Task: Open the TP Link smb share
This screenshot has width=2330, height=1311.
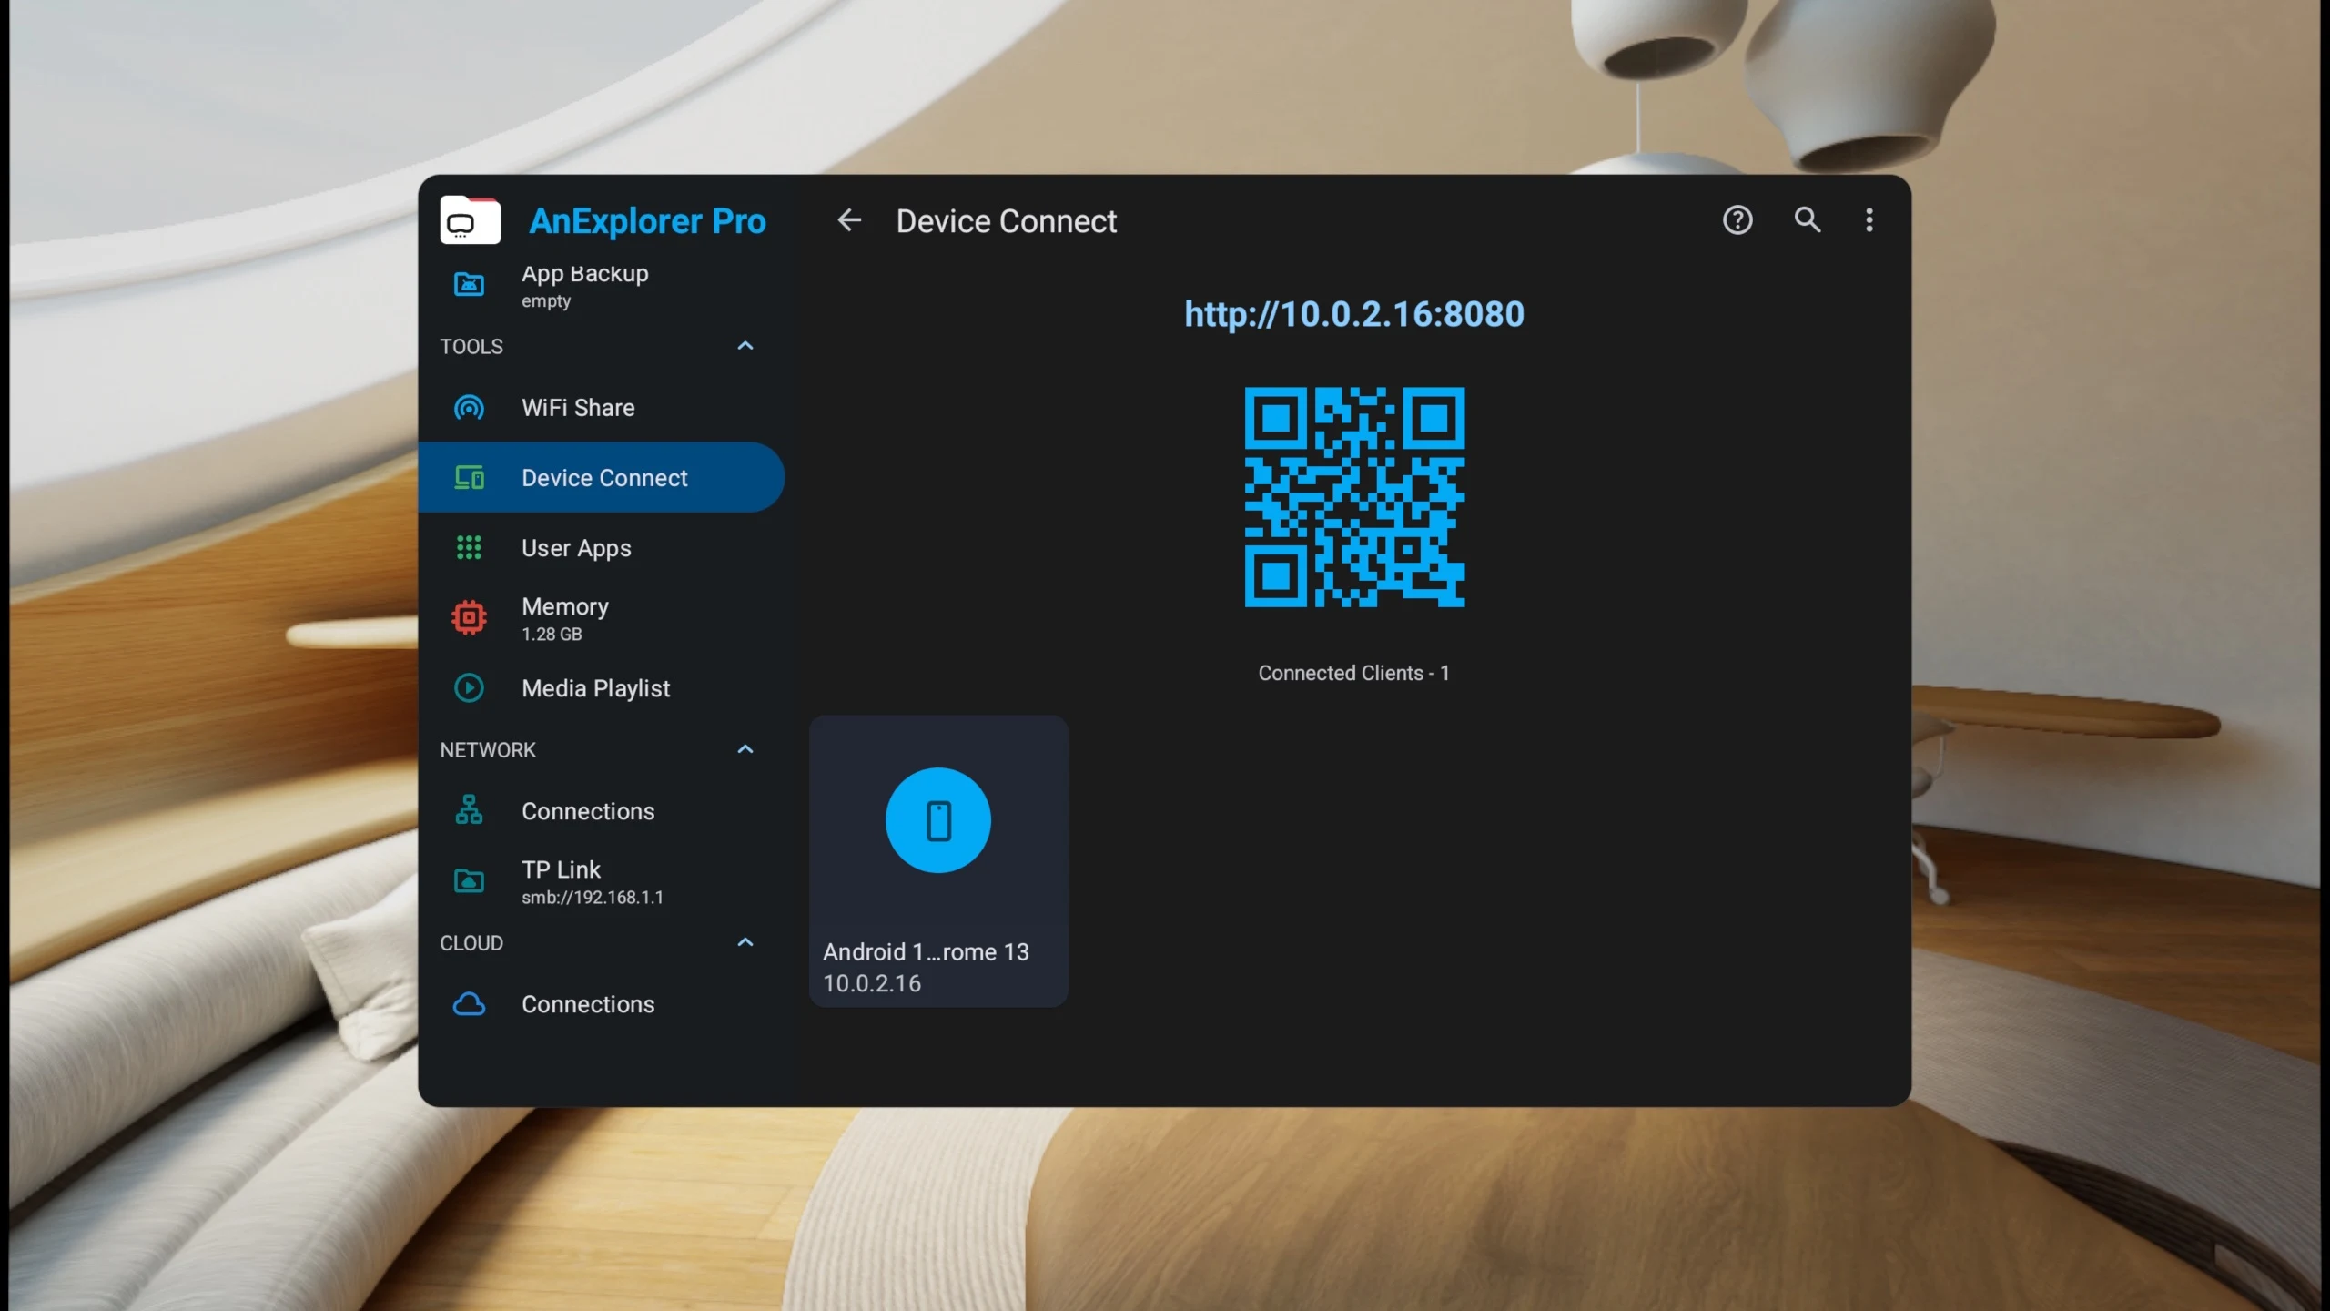Action: (601, 881)
